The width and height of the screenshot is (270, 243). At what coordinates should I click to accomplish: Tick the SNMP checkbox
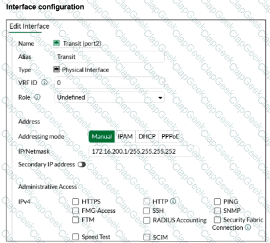[x=217, y=211]
